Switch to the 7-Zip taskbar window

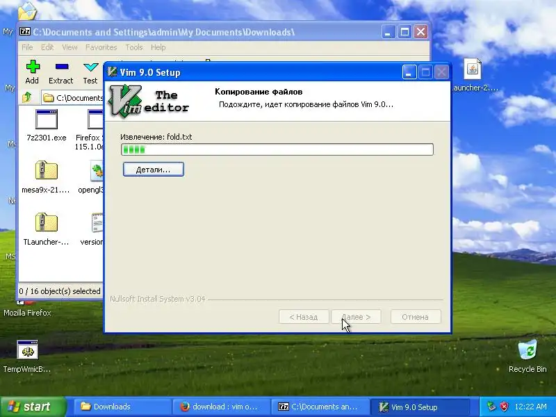[320, 407]
